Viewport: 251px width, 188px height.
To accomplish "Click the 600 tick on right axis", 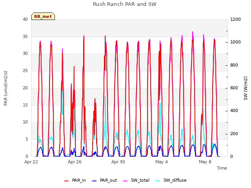I will [x=234, y=88].
